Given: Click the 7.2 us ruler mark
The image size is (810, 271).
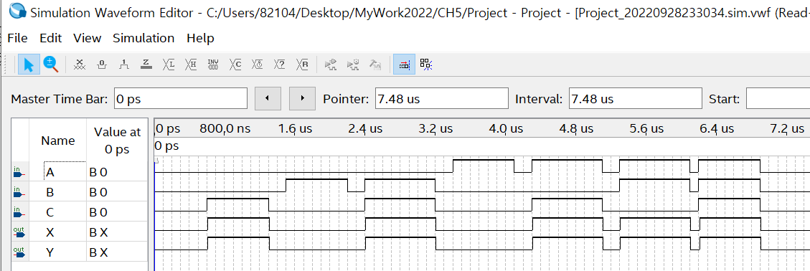Looking at the screenshot, I should pyautogui.click(x=787, y=128).
